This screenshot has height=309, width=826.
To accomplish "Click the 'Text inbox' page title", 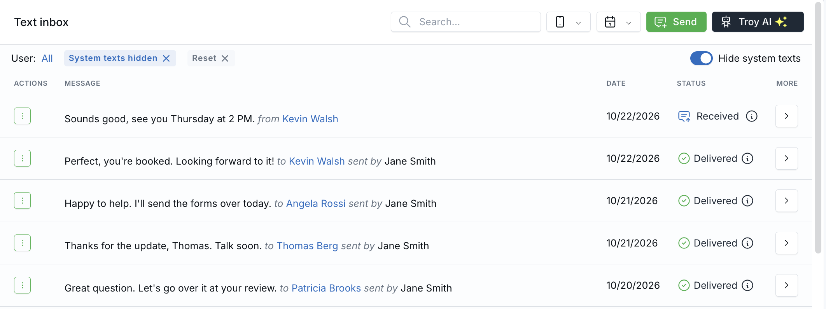I will tap(41, 22).
